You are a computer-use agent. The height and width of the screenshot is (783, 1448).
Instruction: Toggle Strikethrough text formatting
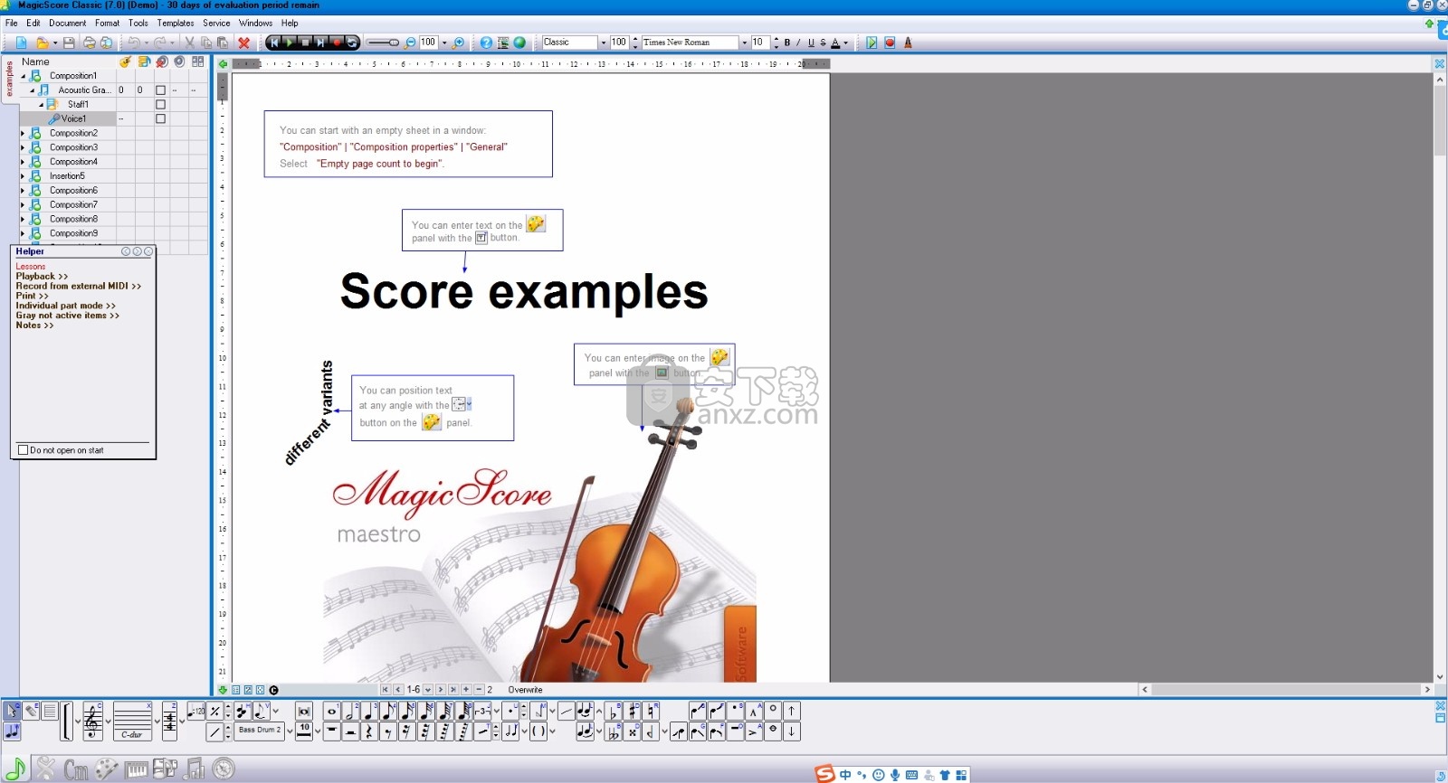pos(823,42)
